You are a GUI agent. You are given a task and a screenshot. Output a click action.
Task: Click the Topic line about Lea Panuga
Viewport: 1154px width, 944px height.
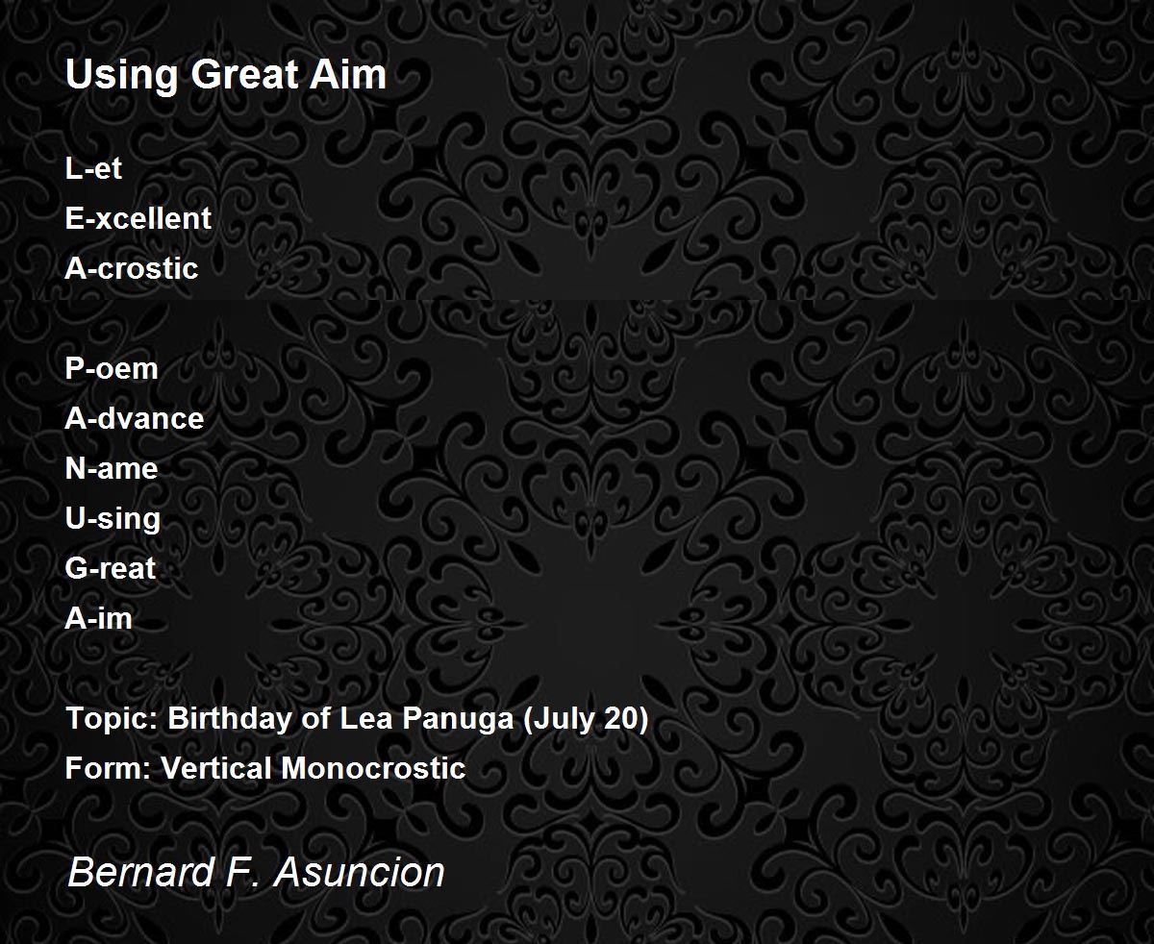(357, 719)
